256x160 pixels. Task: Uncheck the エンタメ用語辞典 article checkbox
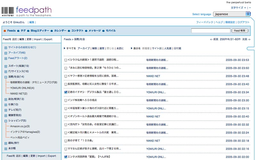coord(66,157)
